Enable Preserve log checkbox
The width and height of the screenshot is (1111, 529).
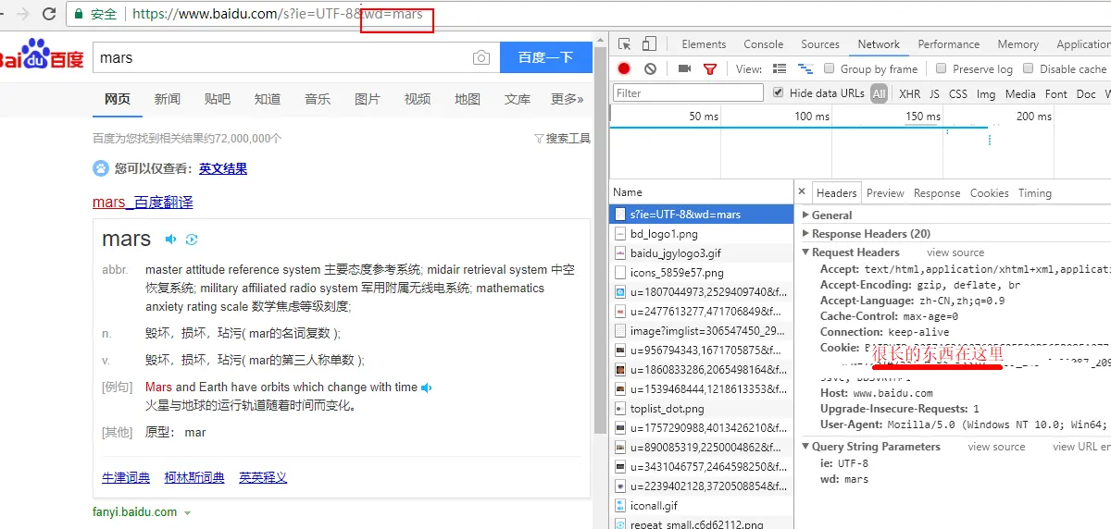[942, 68]
